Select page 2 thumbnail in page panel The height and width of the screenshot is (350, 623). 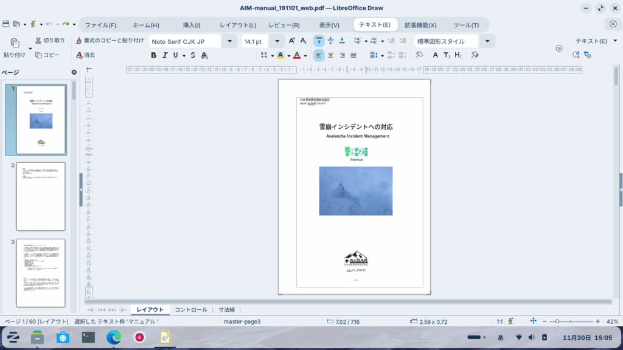[x=40, y=196]
